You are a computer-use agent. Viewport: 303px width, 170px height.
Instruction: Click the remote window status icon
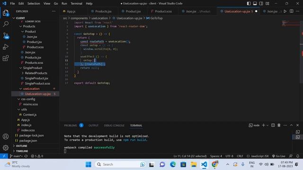[x=4, y=156]
